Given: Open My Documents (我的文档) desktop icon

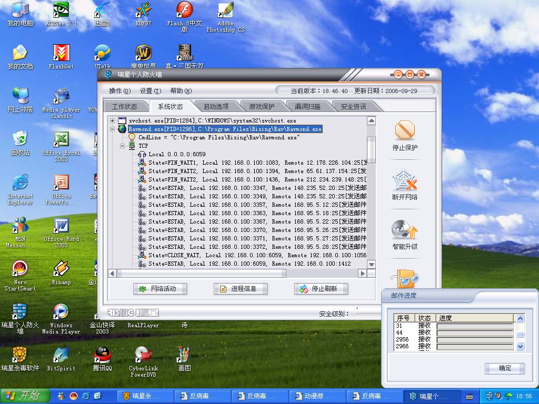Looking at the screenshot, I should click(21, 57).
